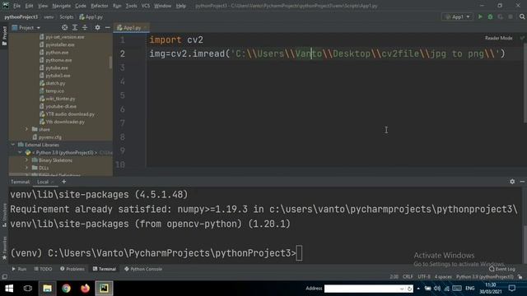Open Task View on the taskbar
Screen dimensions: 527x296
[x=28, y=289]
